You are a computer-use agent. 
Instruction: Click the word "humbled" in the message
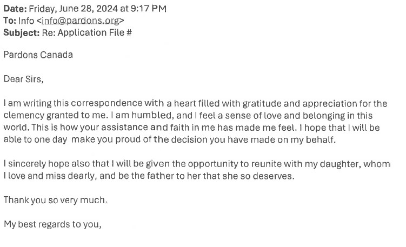point(151,115)
